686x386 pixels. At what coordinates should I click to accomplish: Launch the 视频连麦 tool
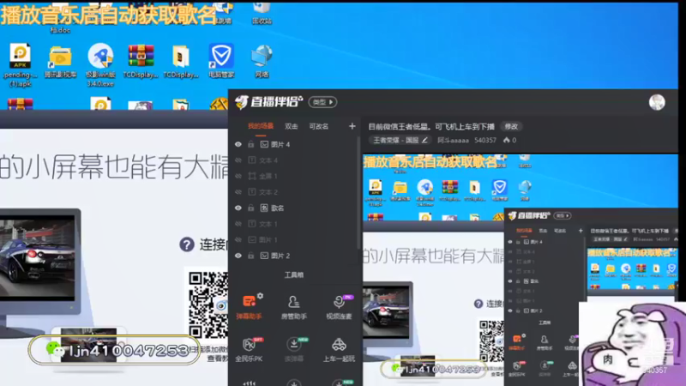click(339, 307)
